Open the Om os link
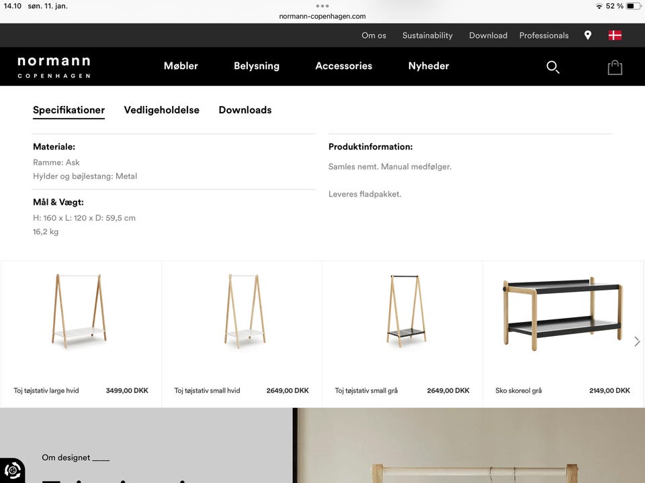 tap(374, 35)
